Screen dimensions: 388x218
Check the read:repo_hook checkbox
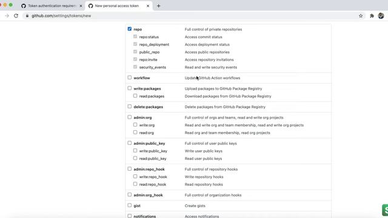pos(135,184)
